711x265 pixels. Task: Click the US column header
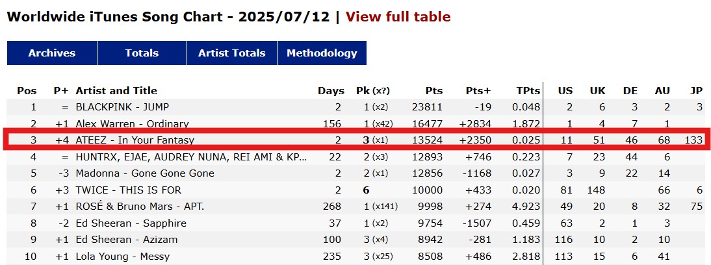(565, 90)
